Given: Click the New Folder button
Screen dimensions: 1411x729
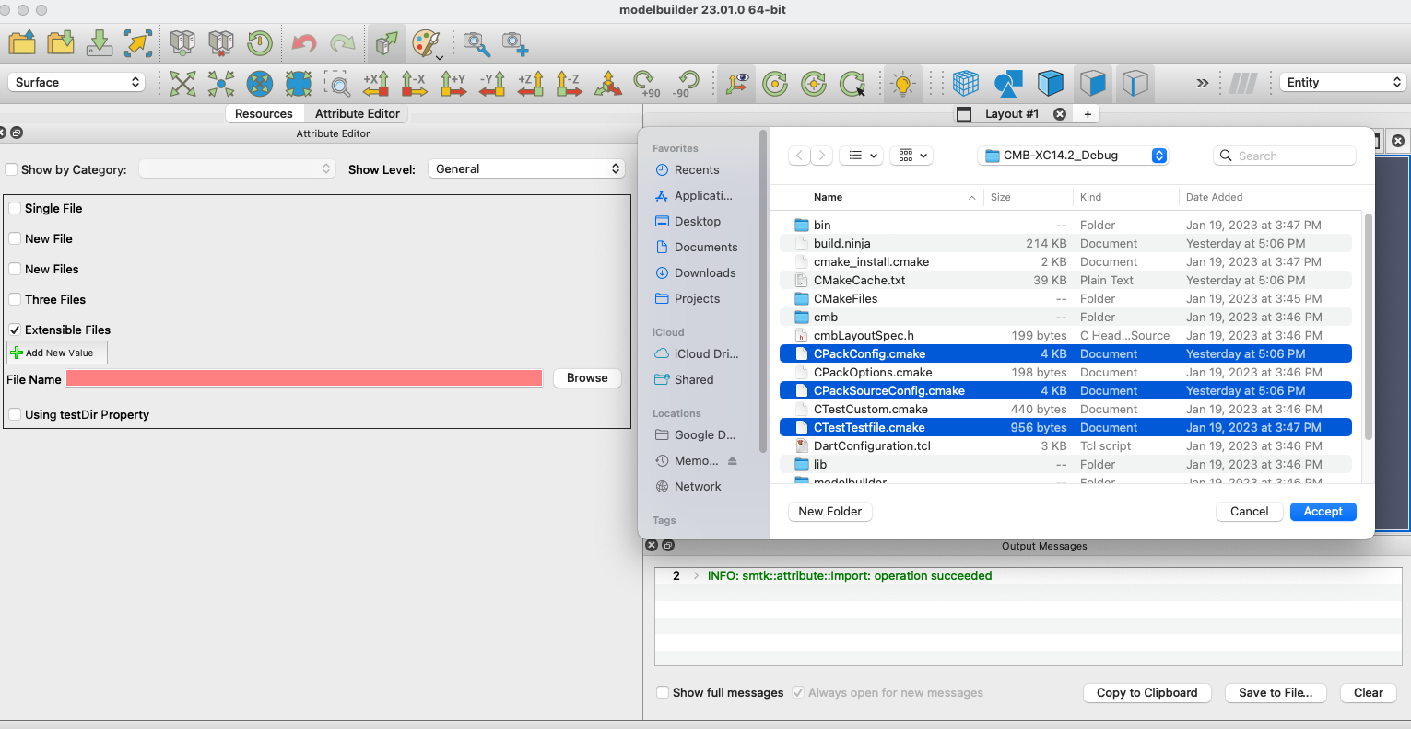Looking at the screenshot, I should 830,512.
